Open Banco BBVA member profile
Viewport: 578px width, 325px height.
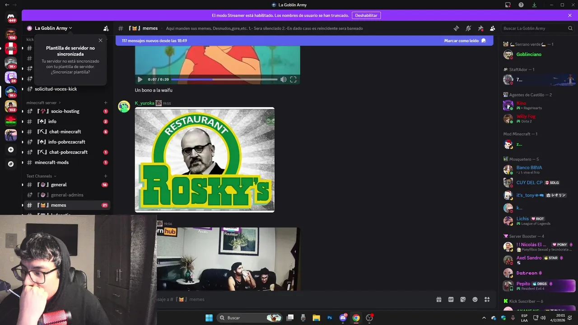click(537, 170)
